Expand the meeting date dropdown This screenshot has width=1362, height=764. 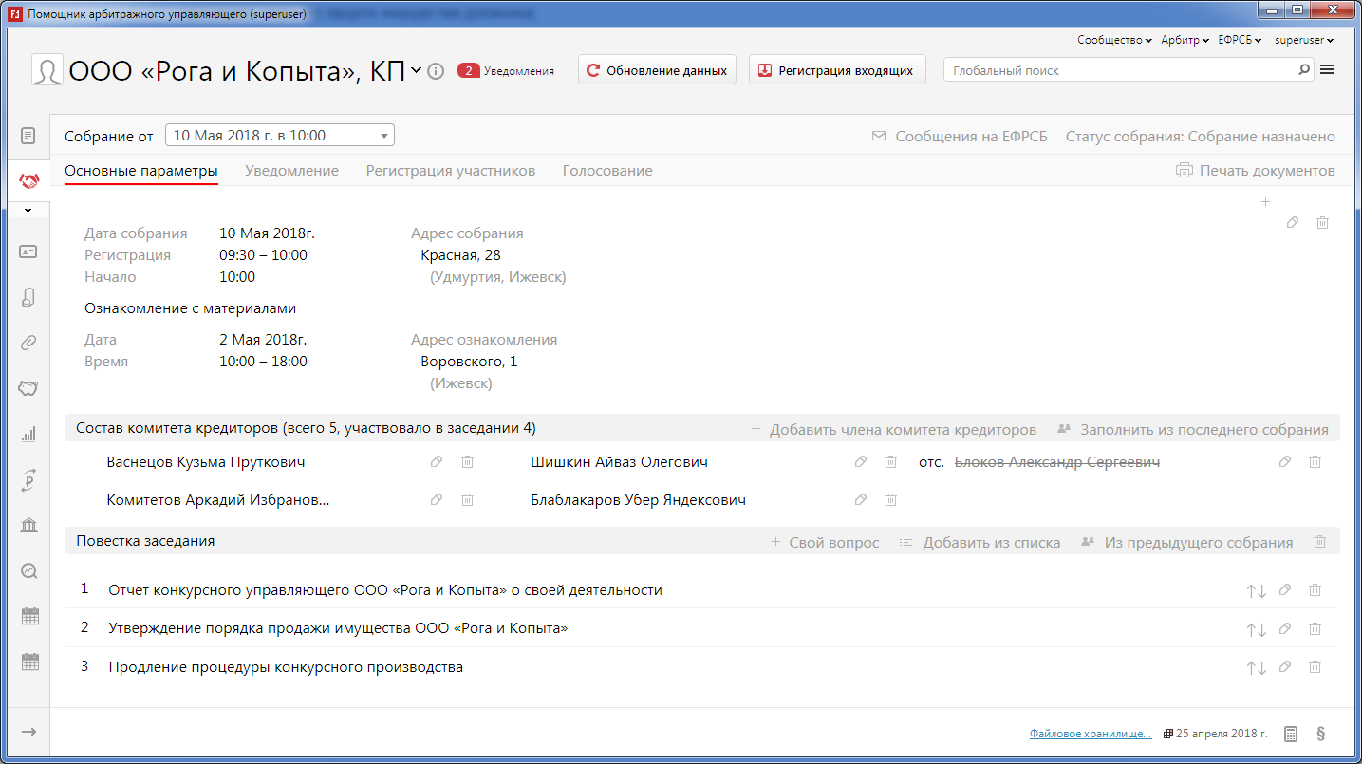point(383,136)
